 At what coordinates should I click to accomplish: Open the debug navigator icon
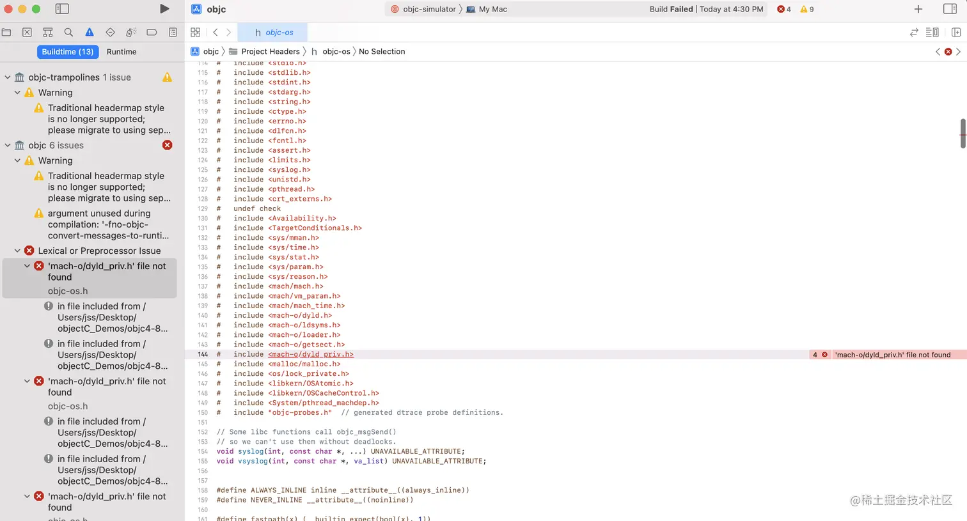tap(131, 32)
